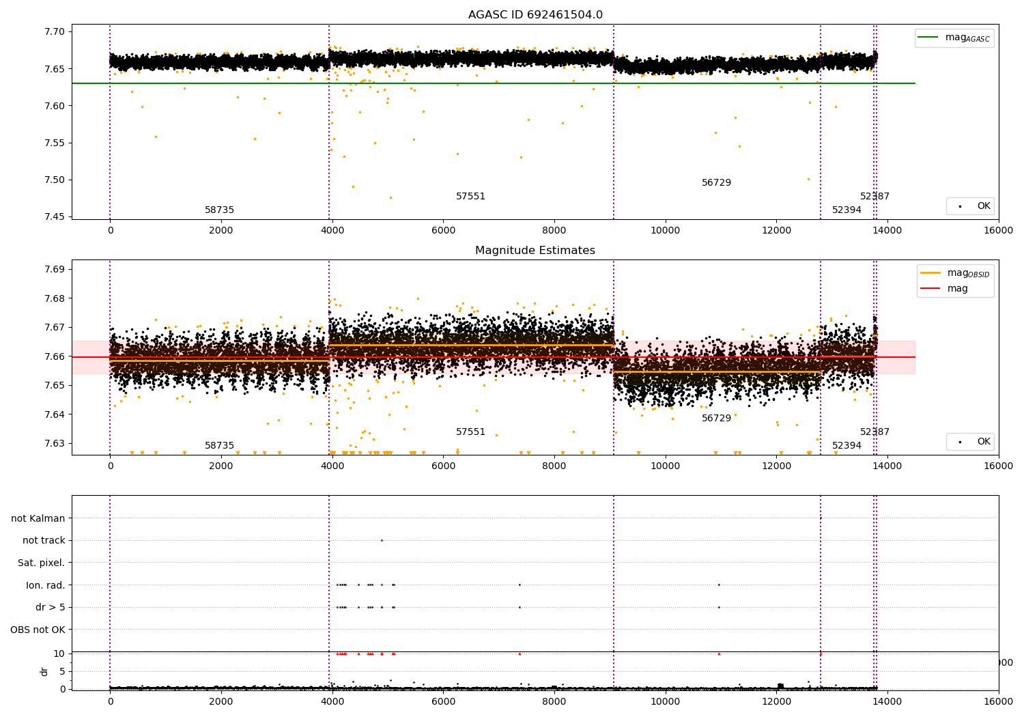The width and height of the screenshot is (1024, 717).
Task: Click obsid label 52394 in Magnitude Estimates plot
Action: [847, 446]
